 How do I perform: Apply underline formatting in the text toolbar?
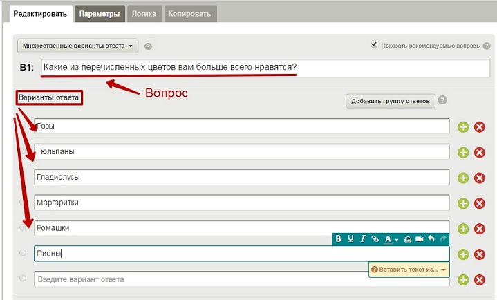(x=350, y=239)
